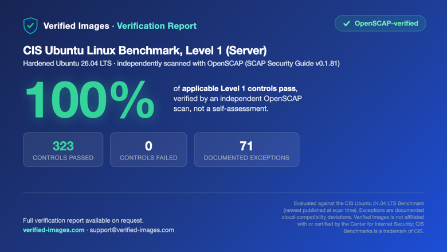Click the Controls Failed label
This screenshot has height=252, width=447.
click(148, 158)
